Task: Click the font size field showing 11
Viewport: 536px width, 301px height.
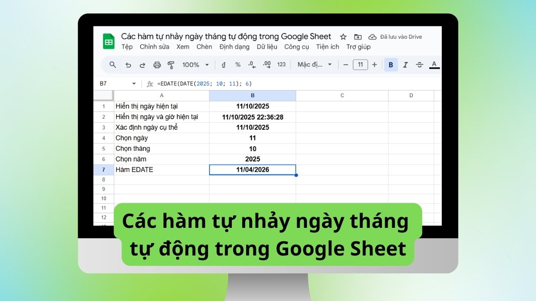Action: pos(360,65)
